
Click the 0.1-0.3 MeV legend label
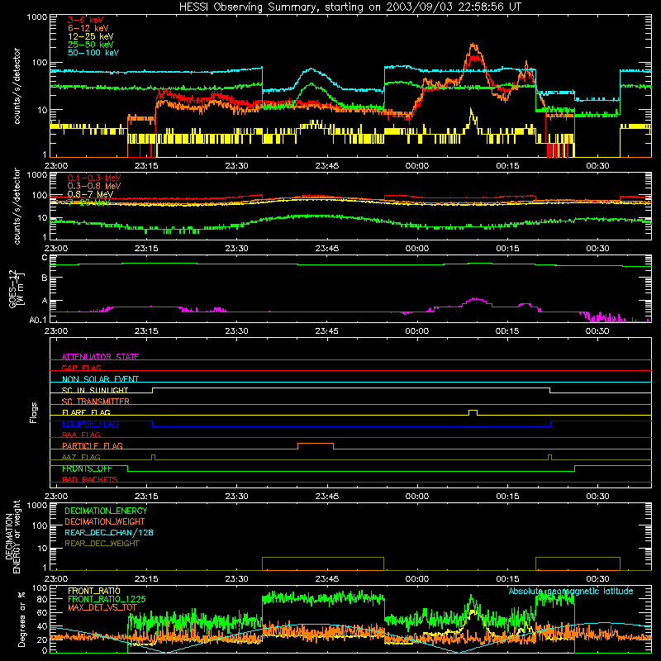[x=94, y=178]
